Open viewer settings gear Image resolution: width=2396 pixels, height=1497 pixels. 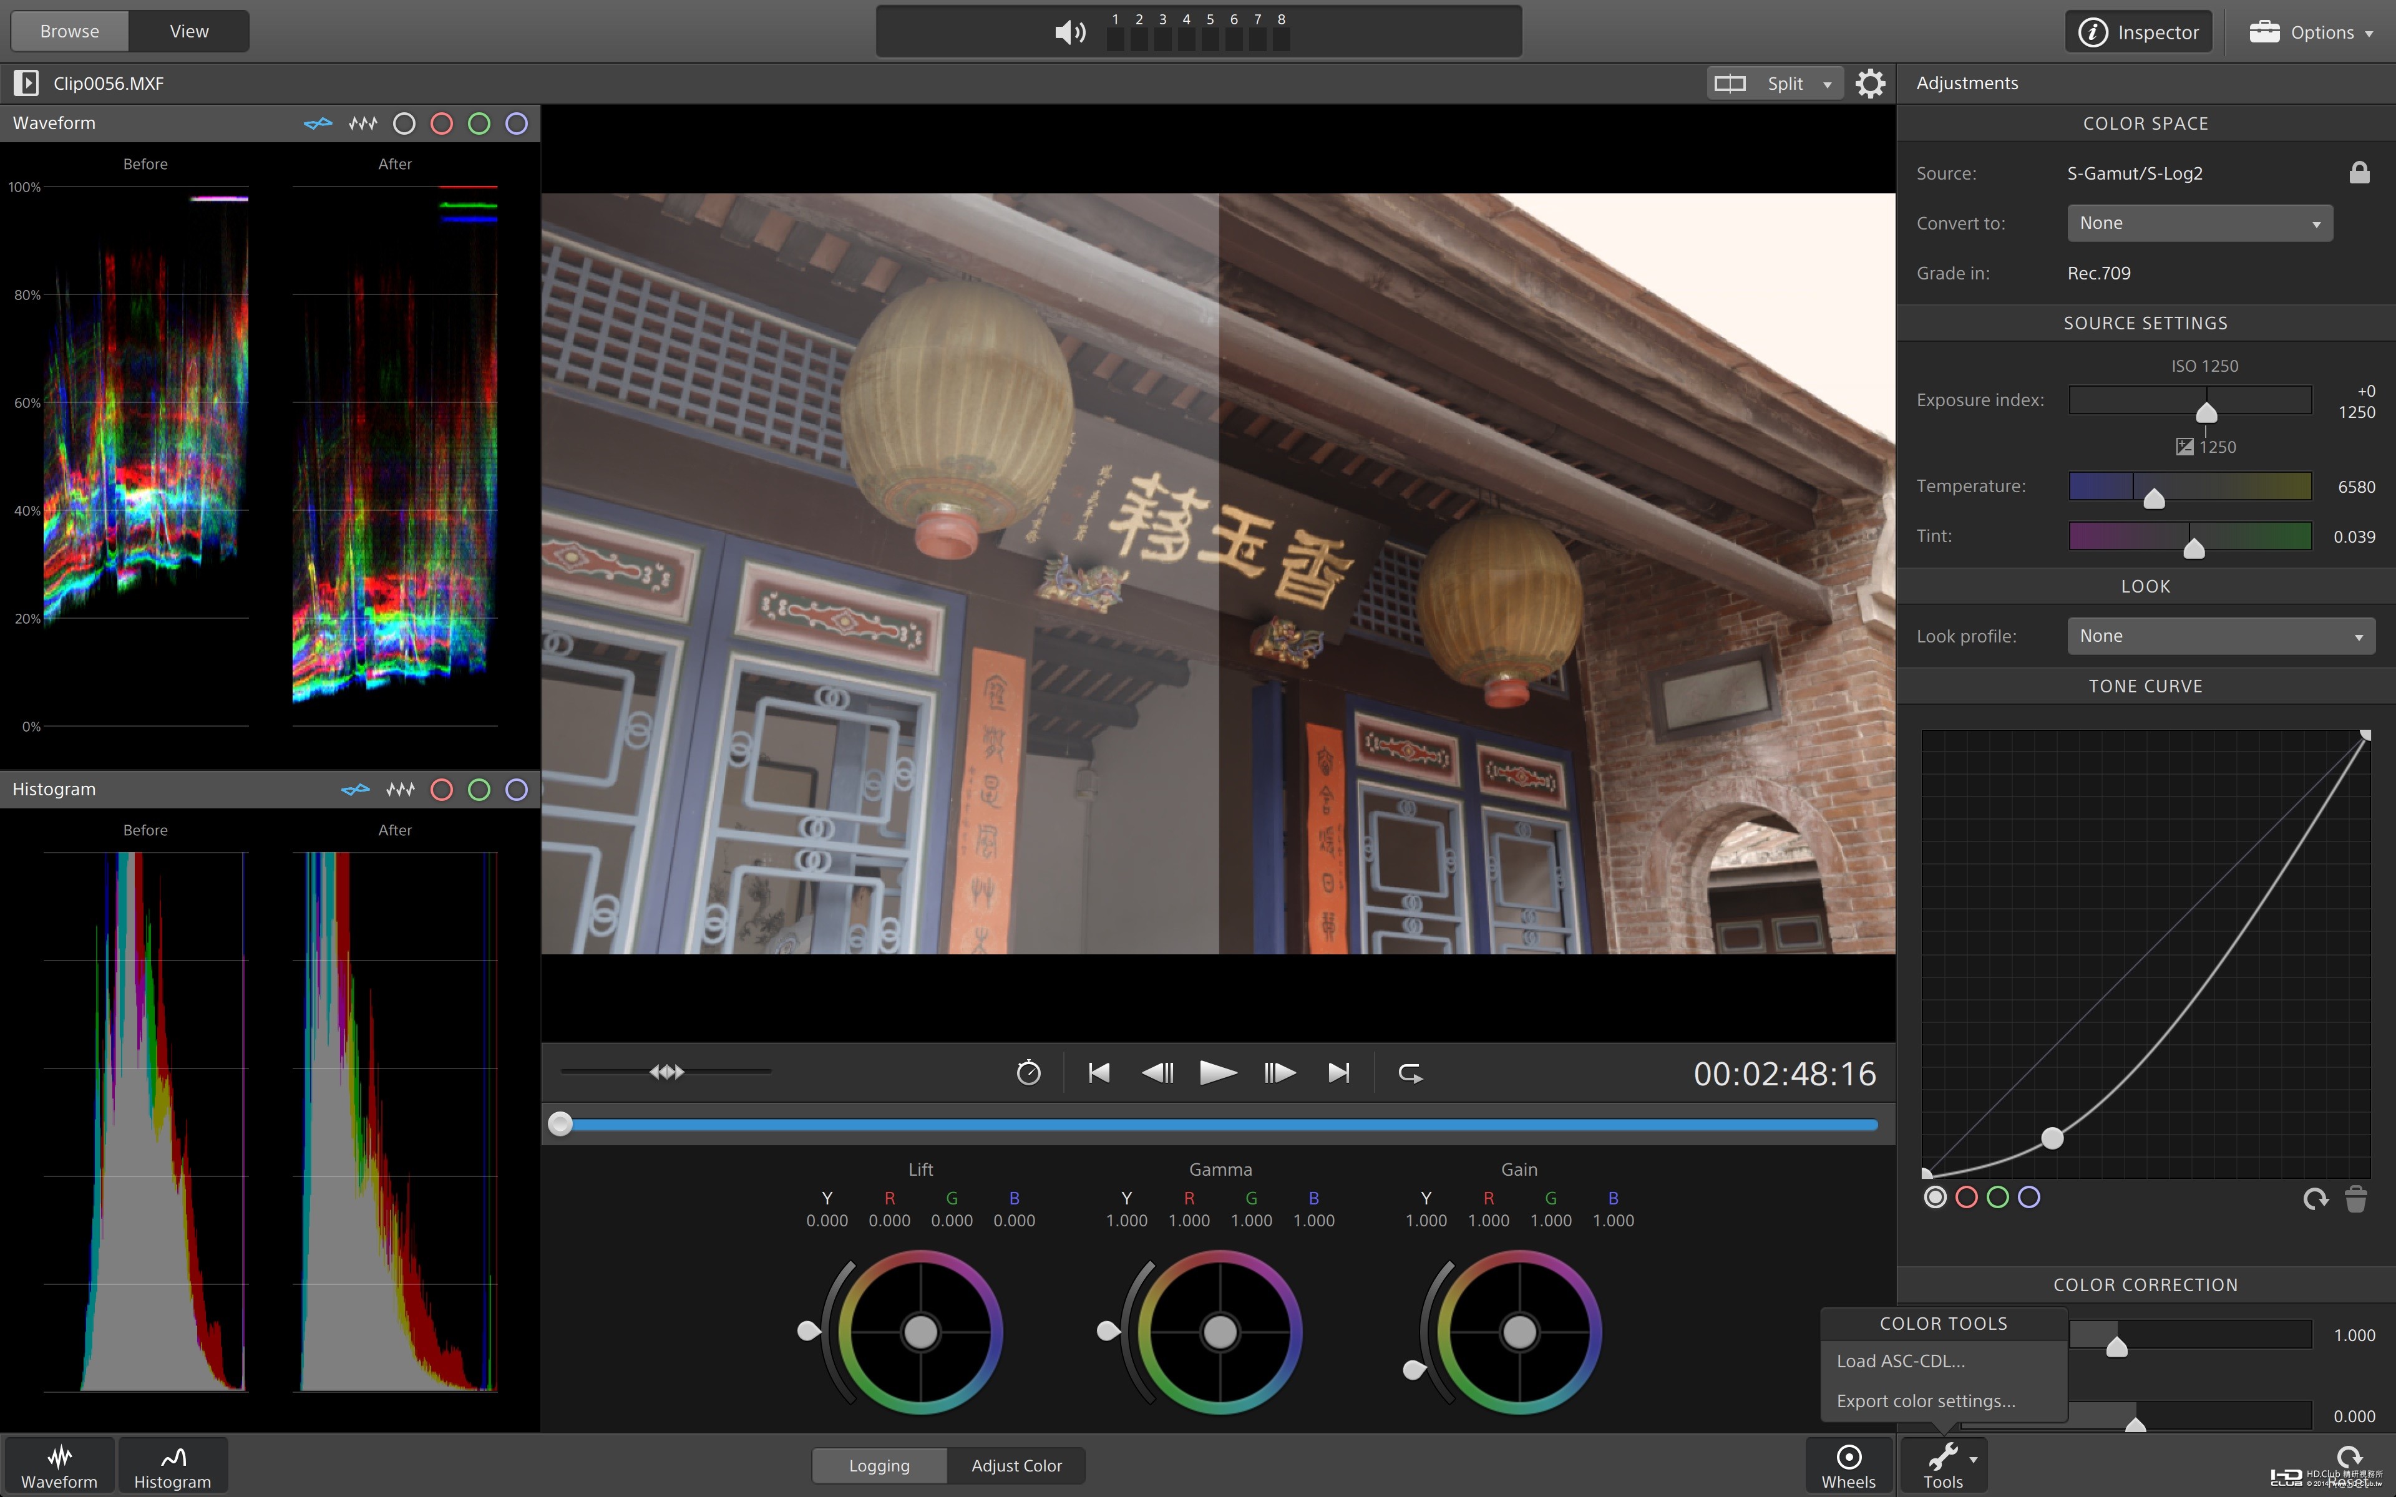pyautogui.click(x=1870, y=84)
